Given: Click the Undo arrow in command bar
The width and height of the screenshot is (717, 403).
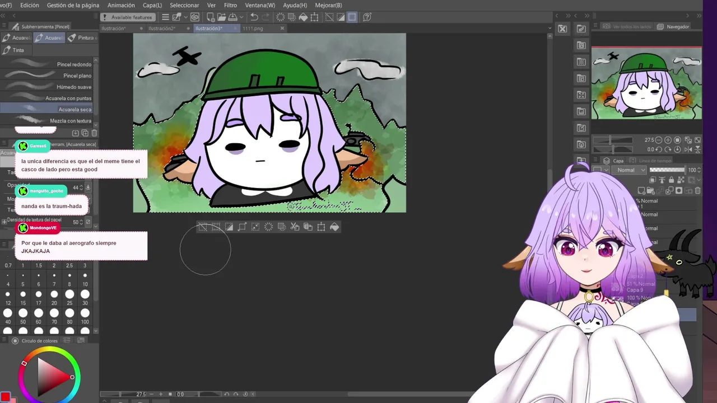Looking at the screenshot, I should coord(254,17).
